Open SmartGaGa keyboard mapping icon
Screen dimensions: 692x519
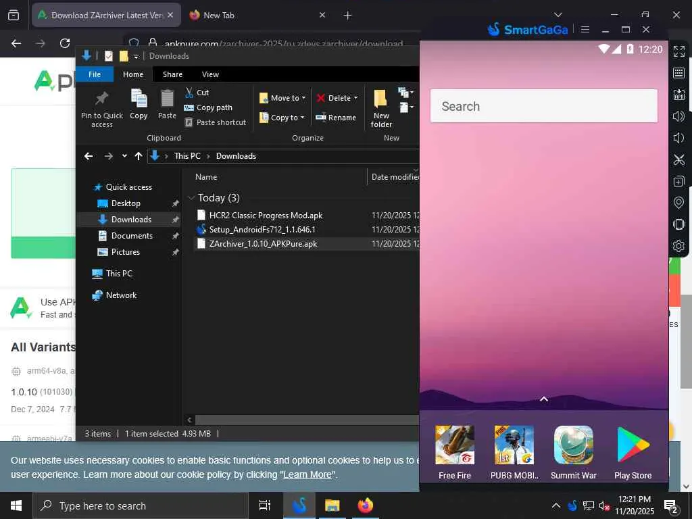(x=678, y=73)
